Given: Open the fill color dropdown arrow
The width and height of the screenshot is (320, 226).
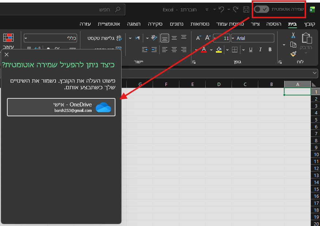Looking at the screenshot, I should tap(211, 50).
